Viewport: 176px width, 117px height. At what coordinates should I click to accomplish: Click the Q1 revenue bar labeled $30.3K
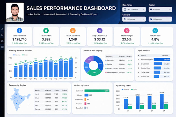point(126,104)
